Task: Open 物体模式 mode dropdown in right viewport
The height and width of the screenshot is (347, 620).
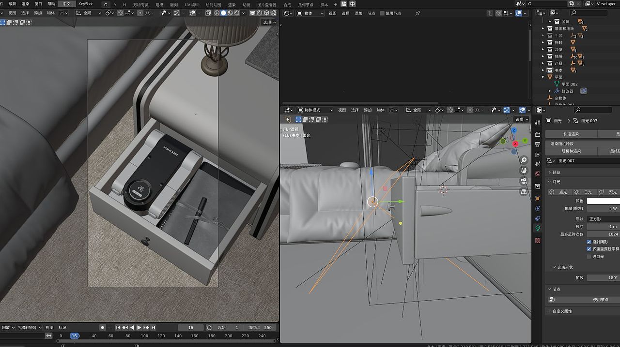Action: pyautogui.click(x=315, y=110)
